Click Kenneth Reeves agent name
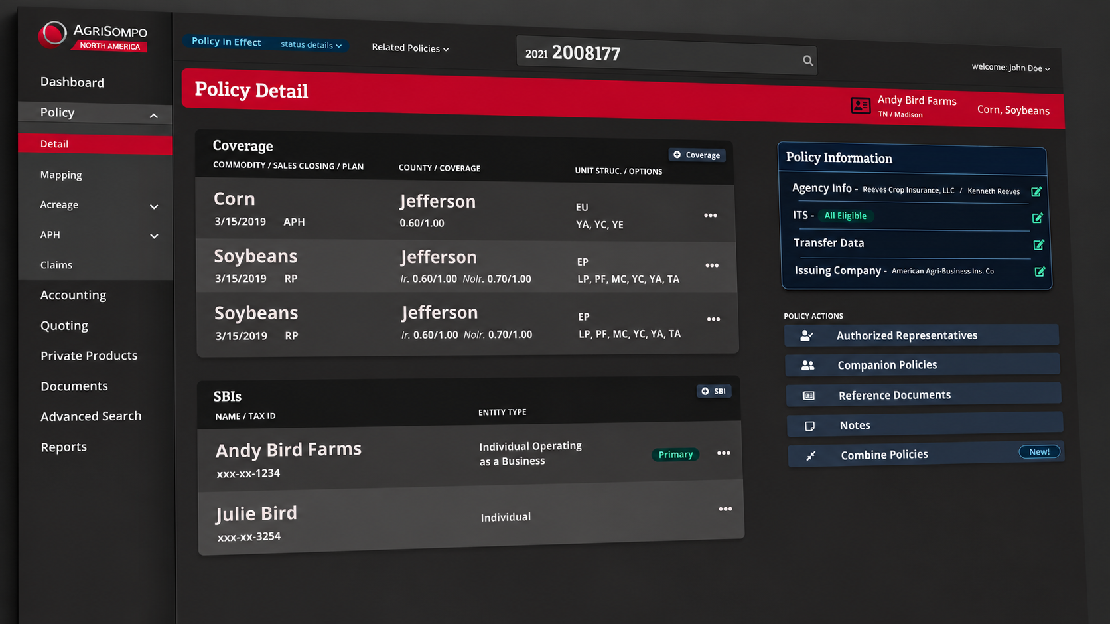 coord(993,191)
